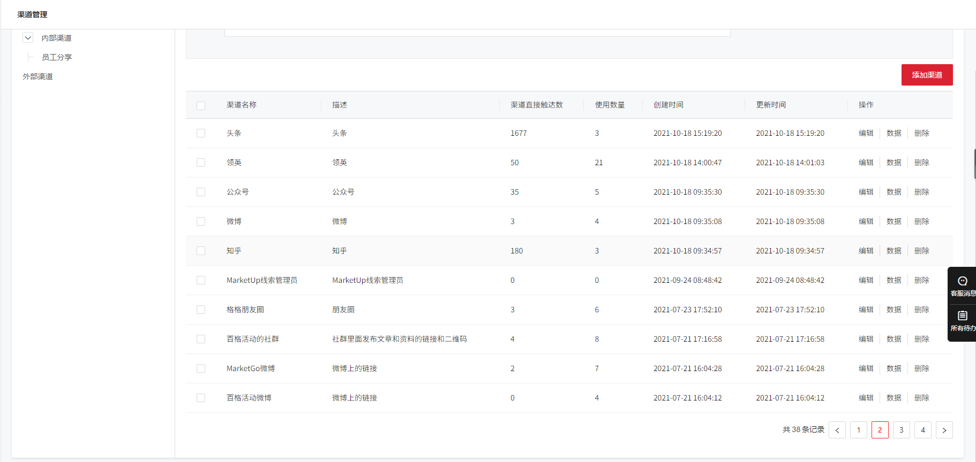The width and height of the screenshot is (976, 462).
Task: Delete the 知乎 channel
Action: 922,251
